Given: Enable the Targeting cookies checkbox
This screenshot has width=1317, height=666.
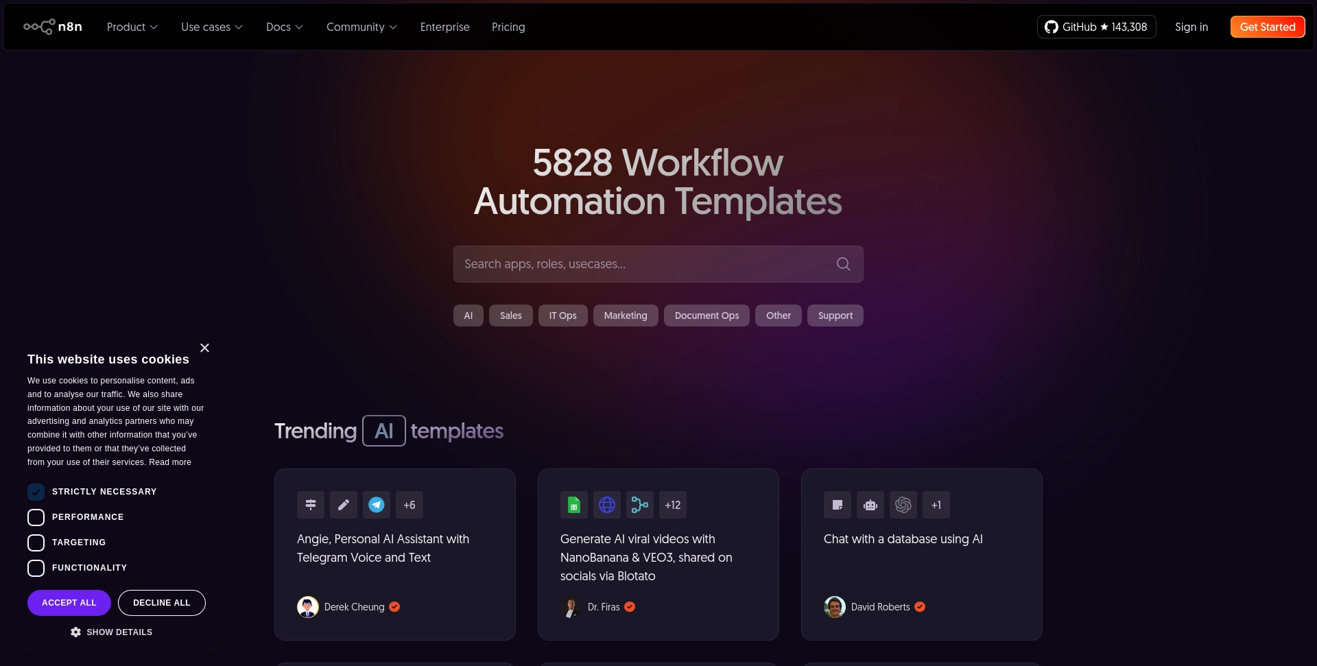Looking at the screenshot, I should [36, 543].
